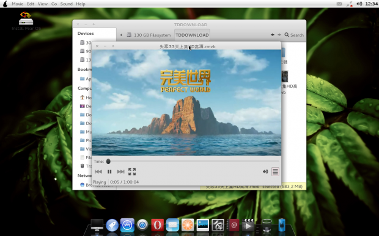Select the rmvb video file thumbnail behind the player

[x=285, y=76]
